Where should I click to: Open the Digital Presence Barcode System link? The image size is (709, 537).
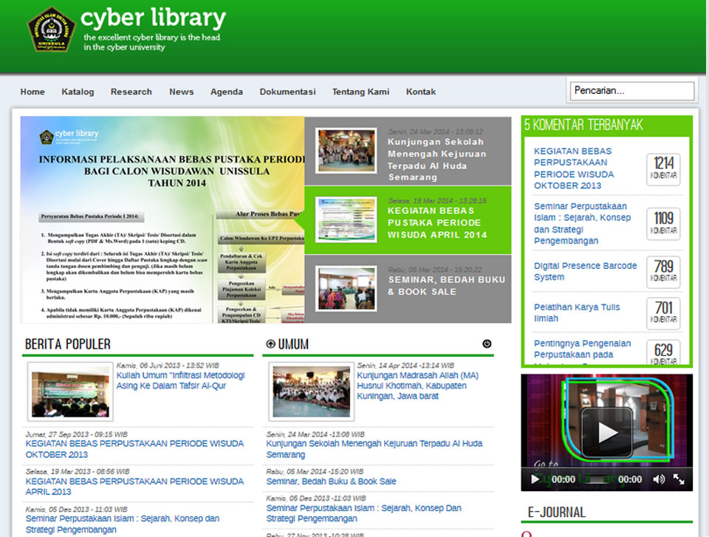(x=585, y=271)
